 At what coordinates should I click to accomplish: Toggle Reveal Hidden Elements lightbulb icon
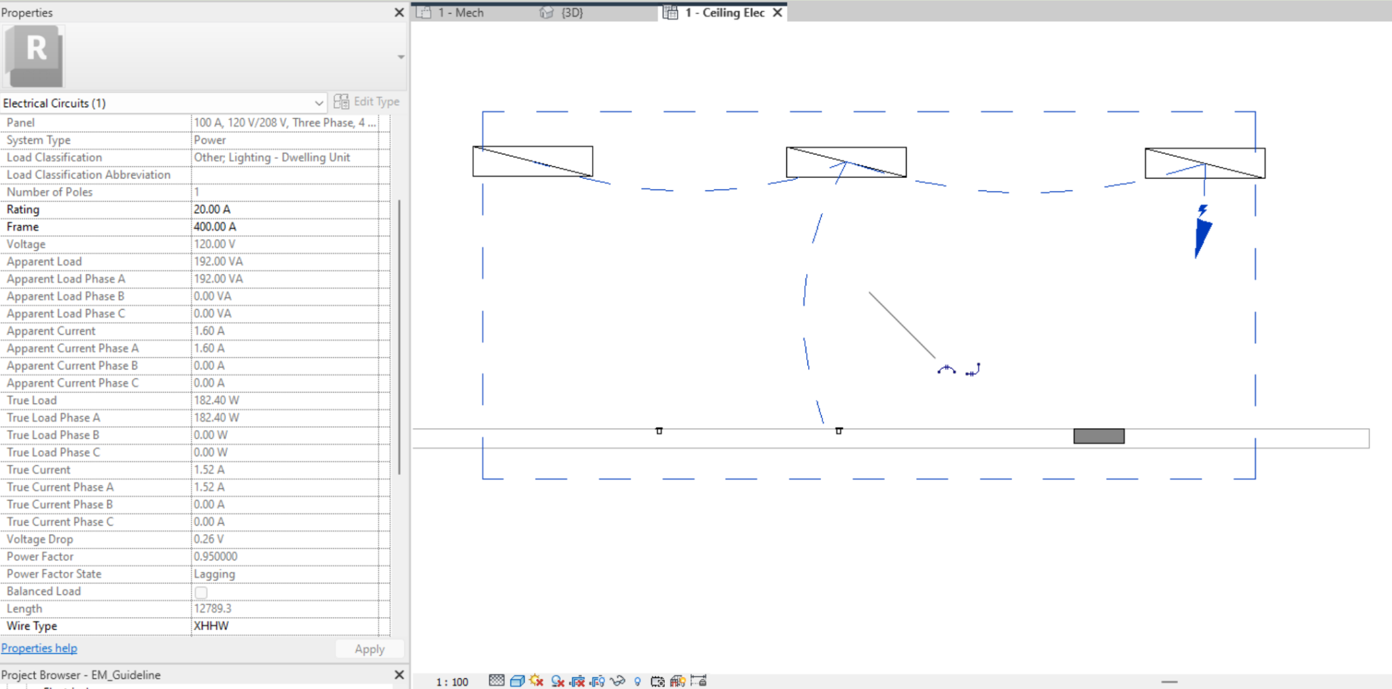pyautogui.click(x=638, y=681)
